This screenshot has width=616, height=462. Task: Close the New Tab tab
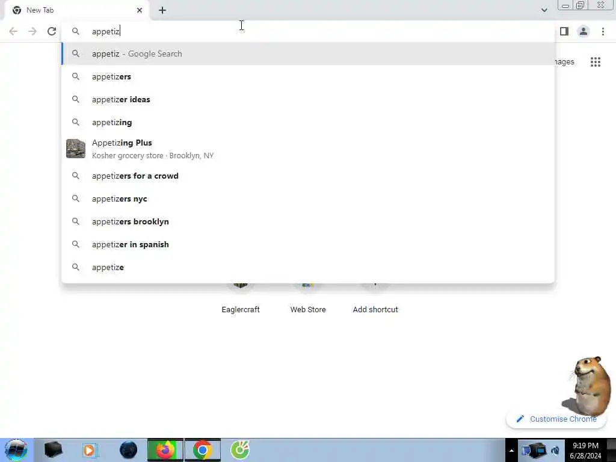(x=140, y=10)
